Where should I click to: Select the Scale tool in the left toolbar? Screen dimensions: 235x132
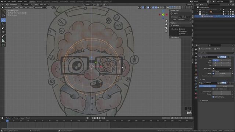point(3,28)
